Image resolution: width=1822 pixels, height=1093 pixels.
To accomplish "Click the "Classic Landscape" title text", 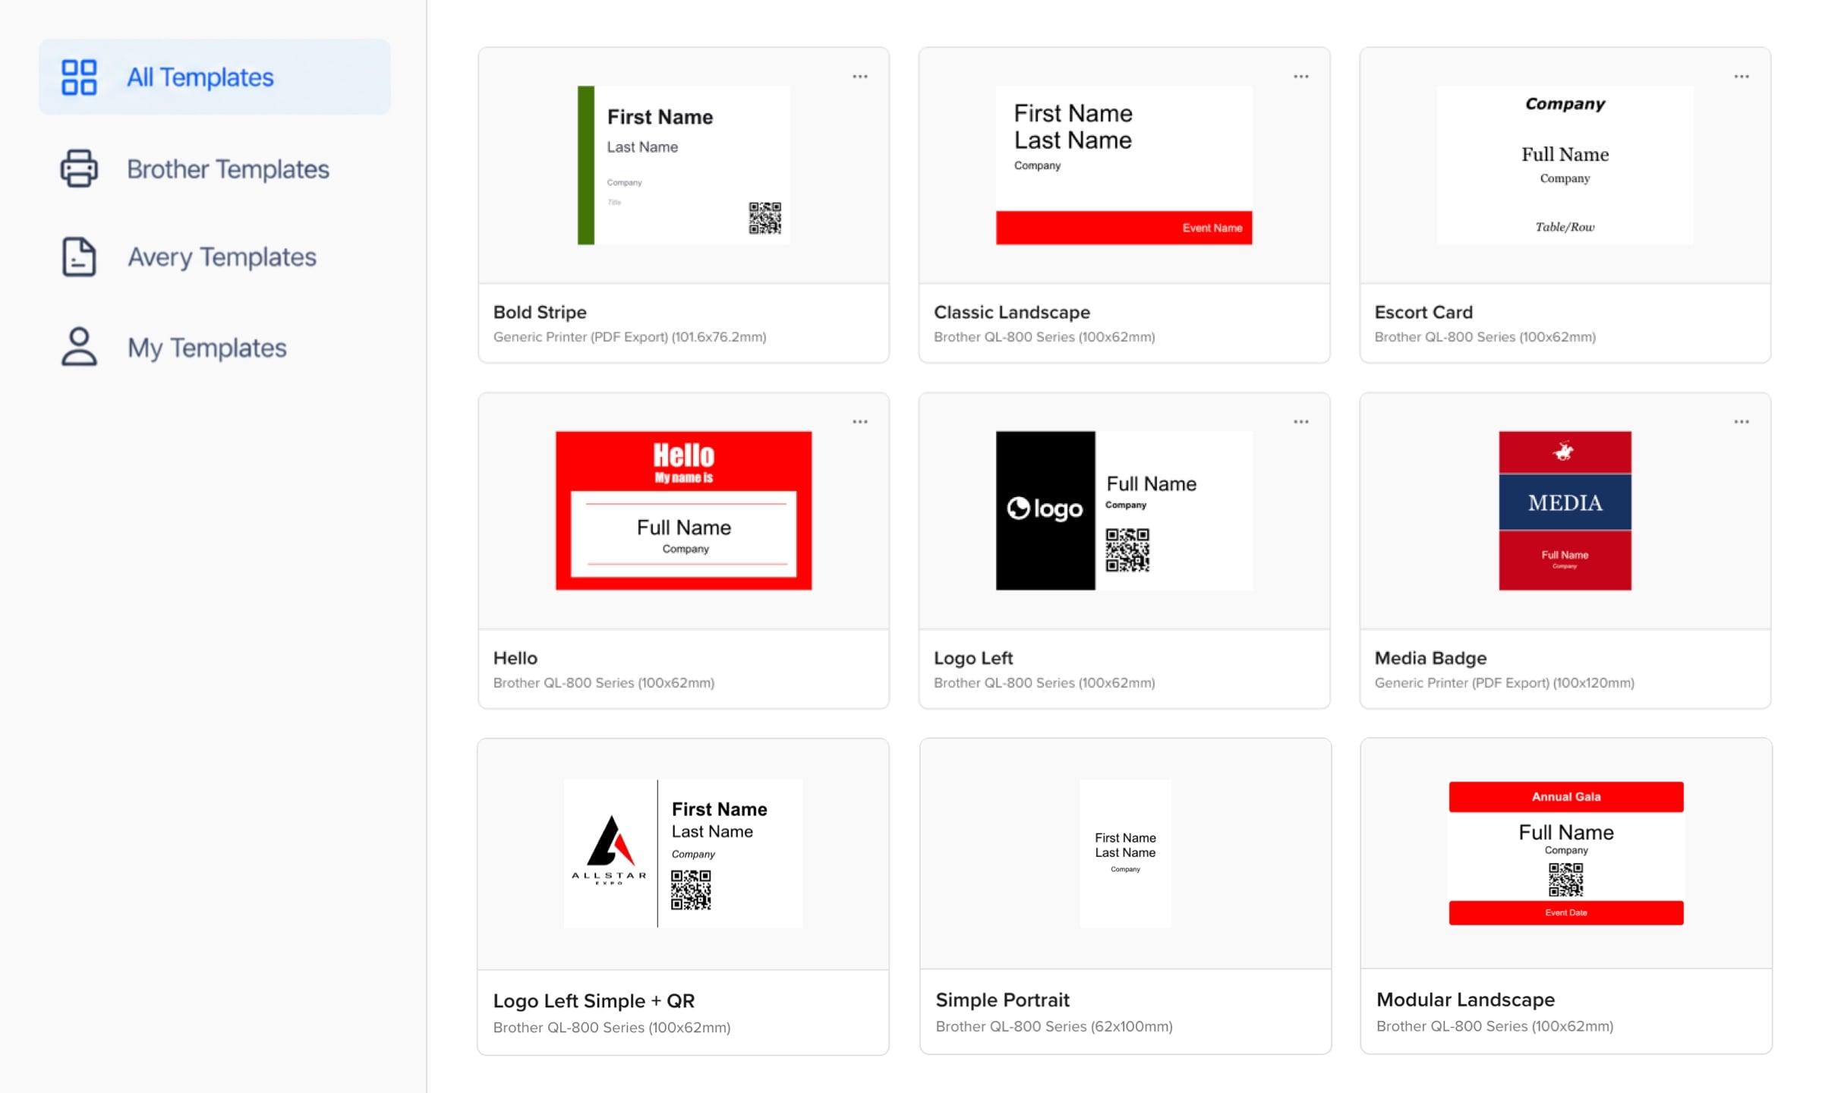I will pyautogui.click(x=1011, y=312).
